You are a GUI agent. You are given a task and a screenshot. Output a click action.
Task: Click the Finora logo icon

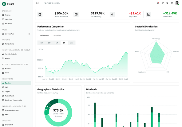(4, 4)
